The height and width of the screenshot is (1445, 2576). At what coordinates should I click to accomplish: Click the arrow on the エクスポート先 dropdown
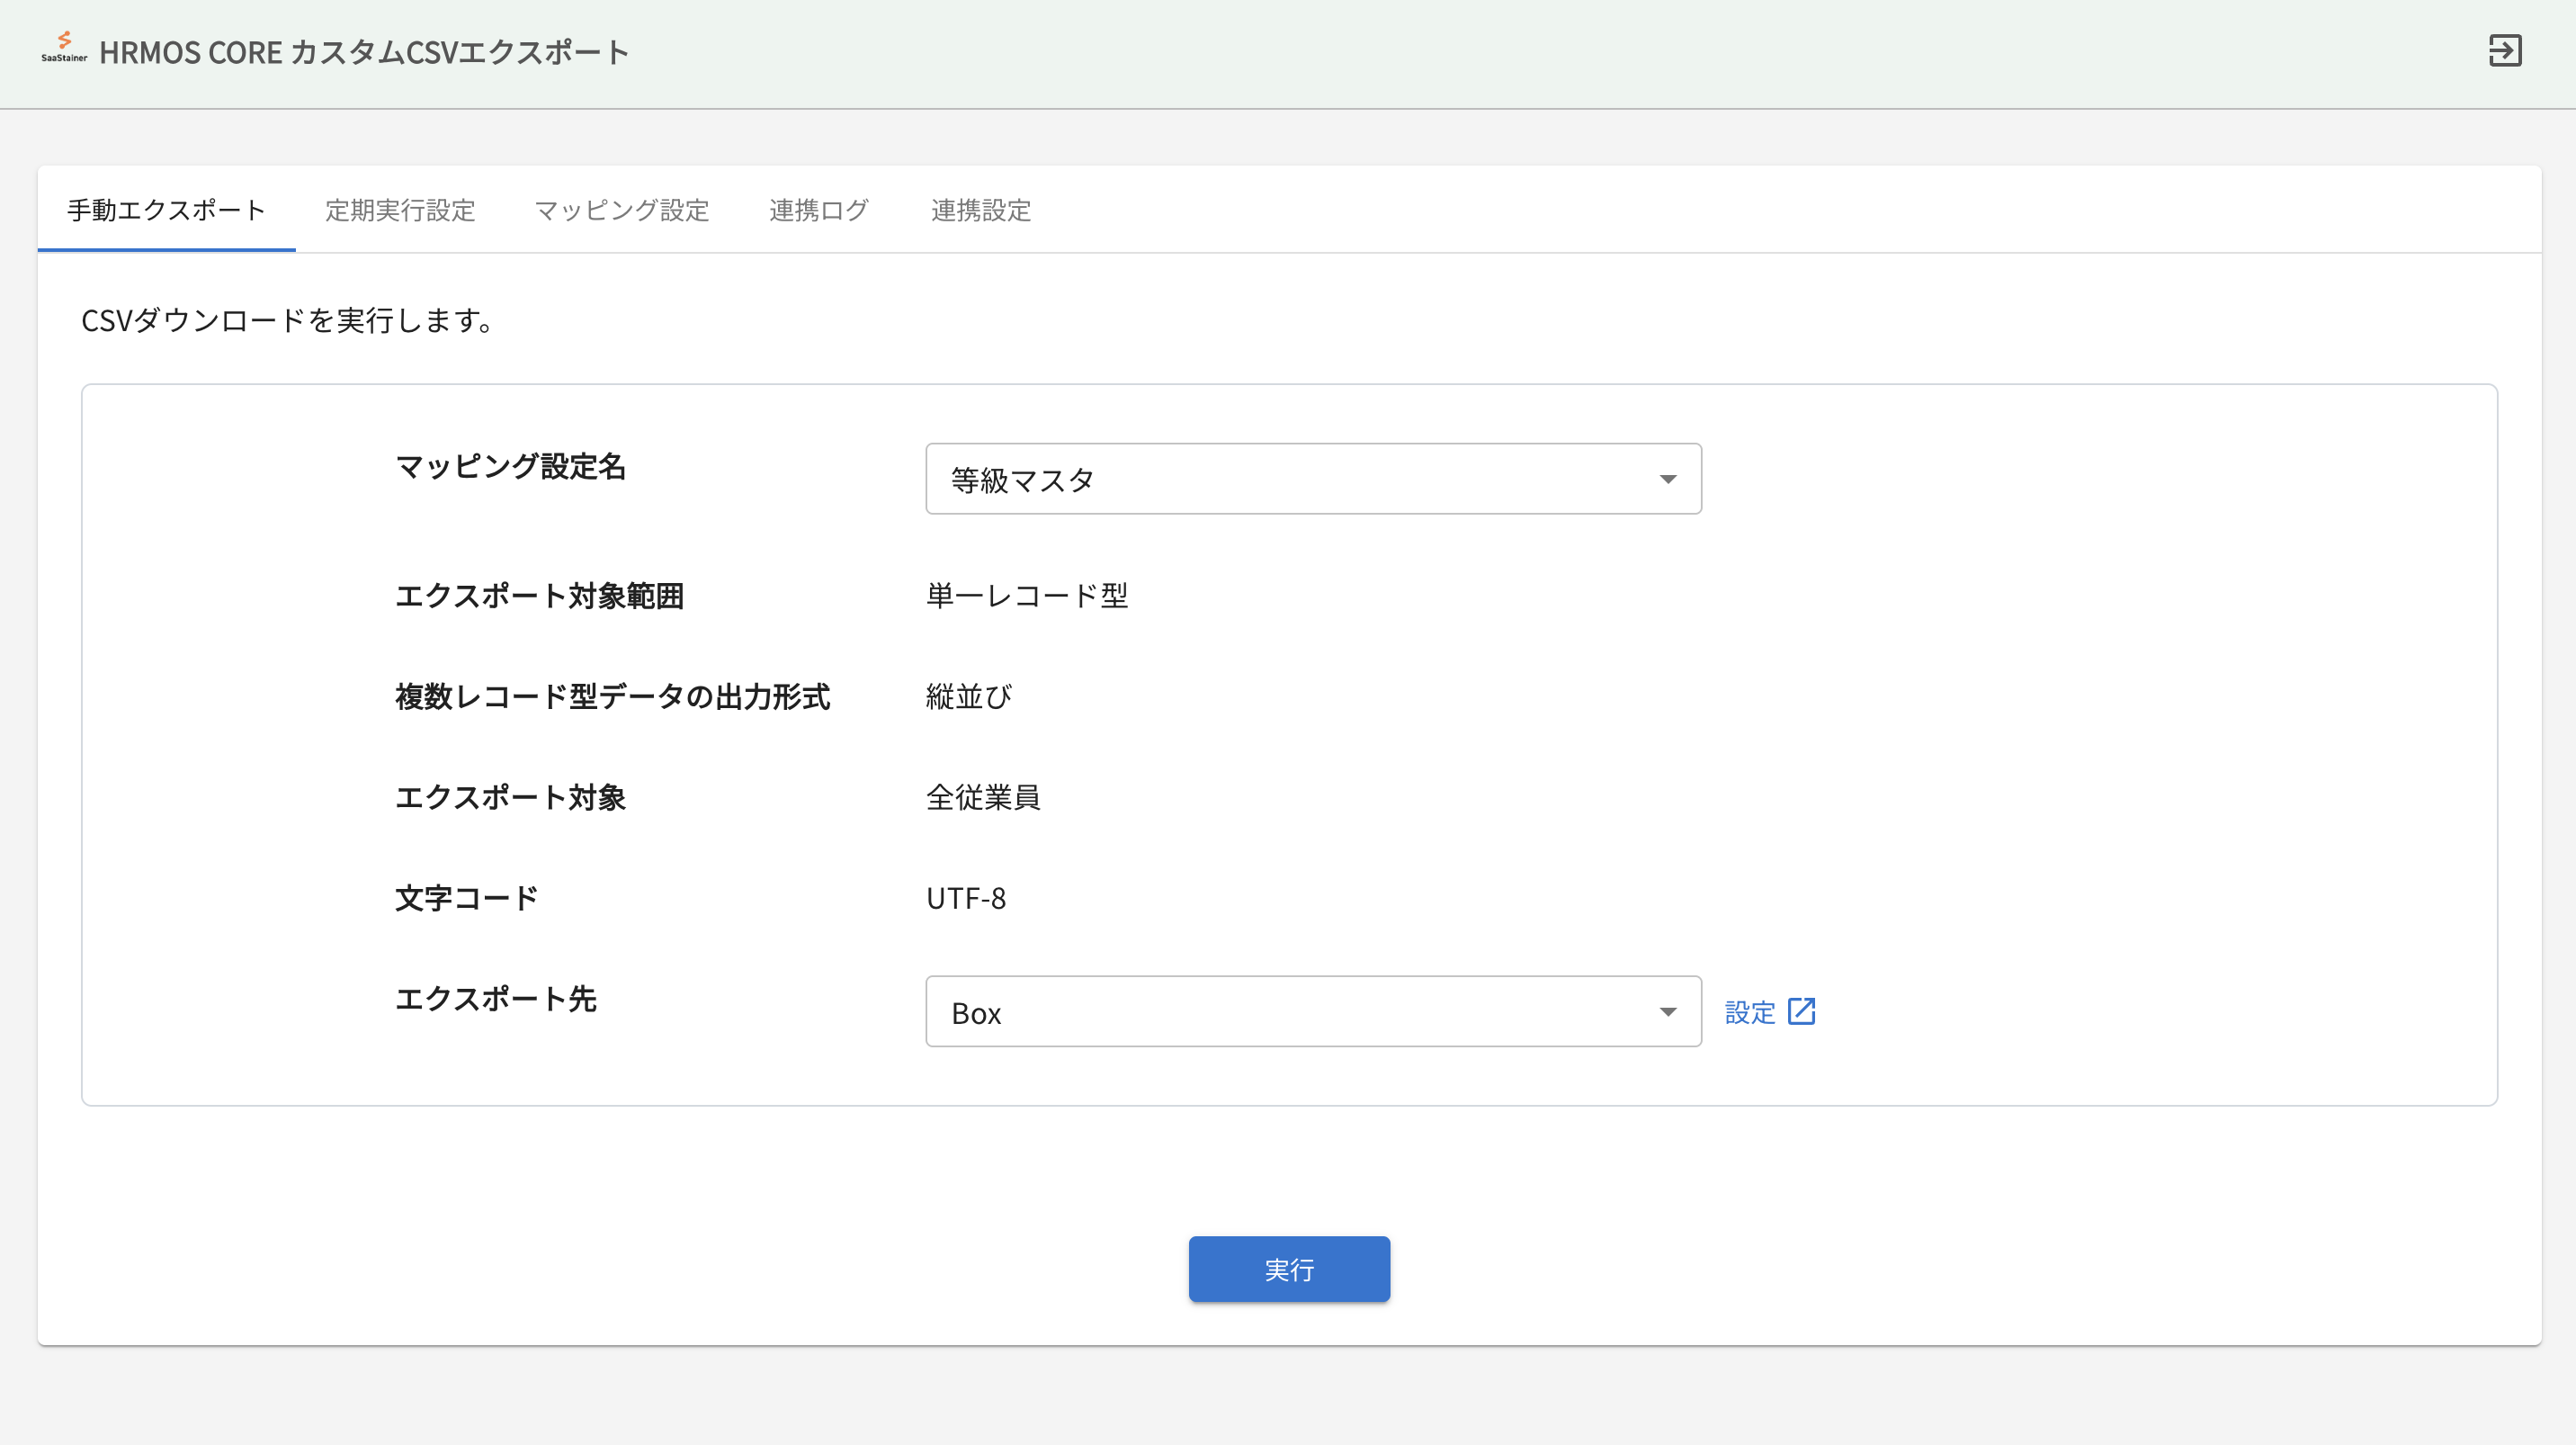coord(1667,1012)
